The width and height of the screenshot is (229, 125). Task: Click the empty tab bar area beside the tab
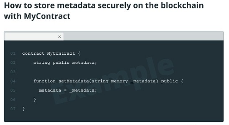pyautogui.click(x=143, y=36)
